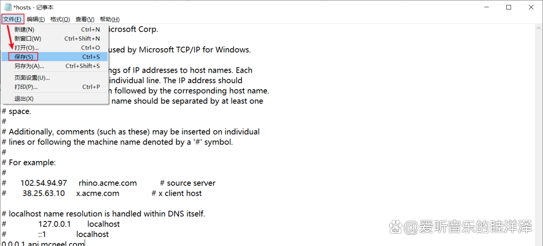The width and height of the screenshot is (543, 246).
Task: Choose 新建(N) from the file menu
Action: (x=24, y=30)
